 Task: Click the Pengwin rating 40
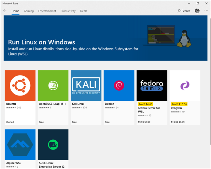[178, 112]
